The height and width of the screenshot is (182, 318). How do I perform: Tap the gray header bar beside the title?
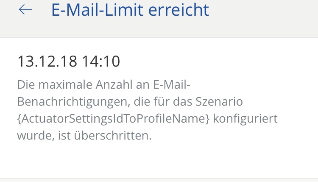[264, 18]
